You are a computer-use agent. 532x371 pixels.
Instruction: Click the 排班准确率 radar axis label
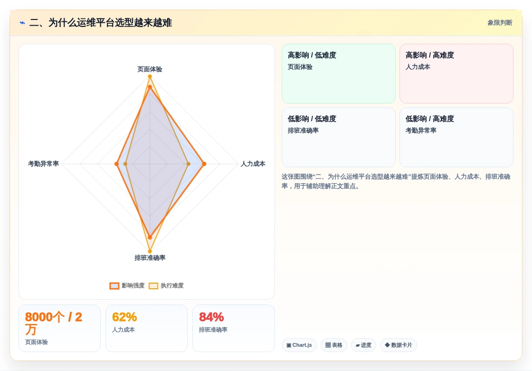click(150, 257)
